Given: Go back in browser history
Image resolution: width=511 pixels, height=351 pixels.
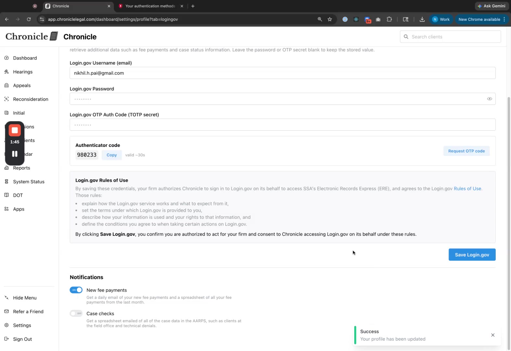Looking at the screenshot, I should 7,19.
